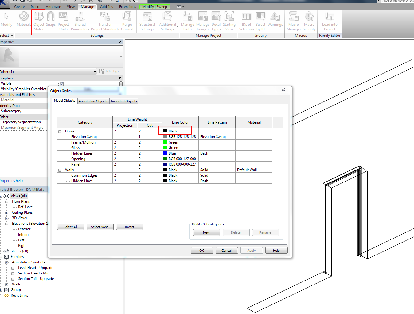Click the Invert button
Screen dimensions: 414x314
[x=129, y=227]
